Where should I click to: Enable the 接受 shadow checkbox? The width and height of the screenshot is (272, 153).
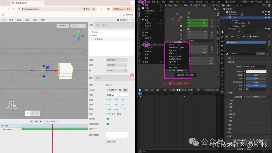point(115,114)
